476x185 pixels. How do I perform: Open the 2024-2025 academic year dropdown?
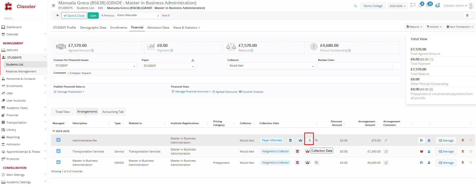coord(397,6)
